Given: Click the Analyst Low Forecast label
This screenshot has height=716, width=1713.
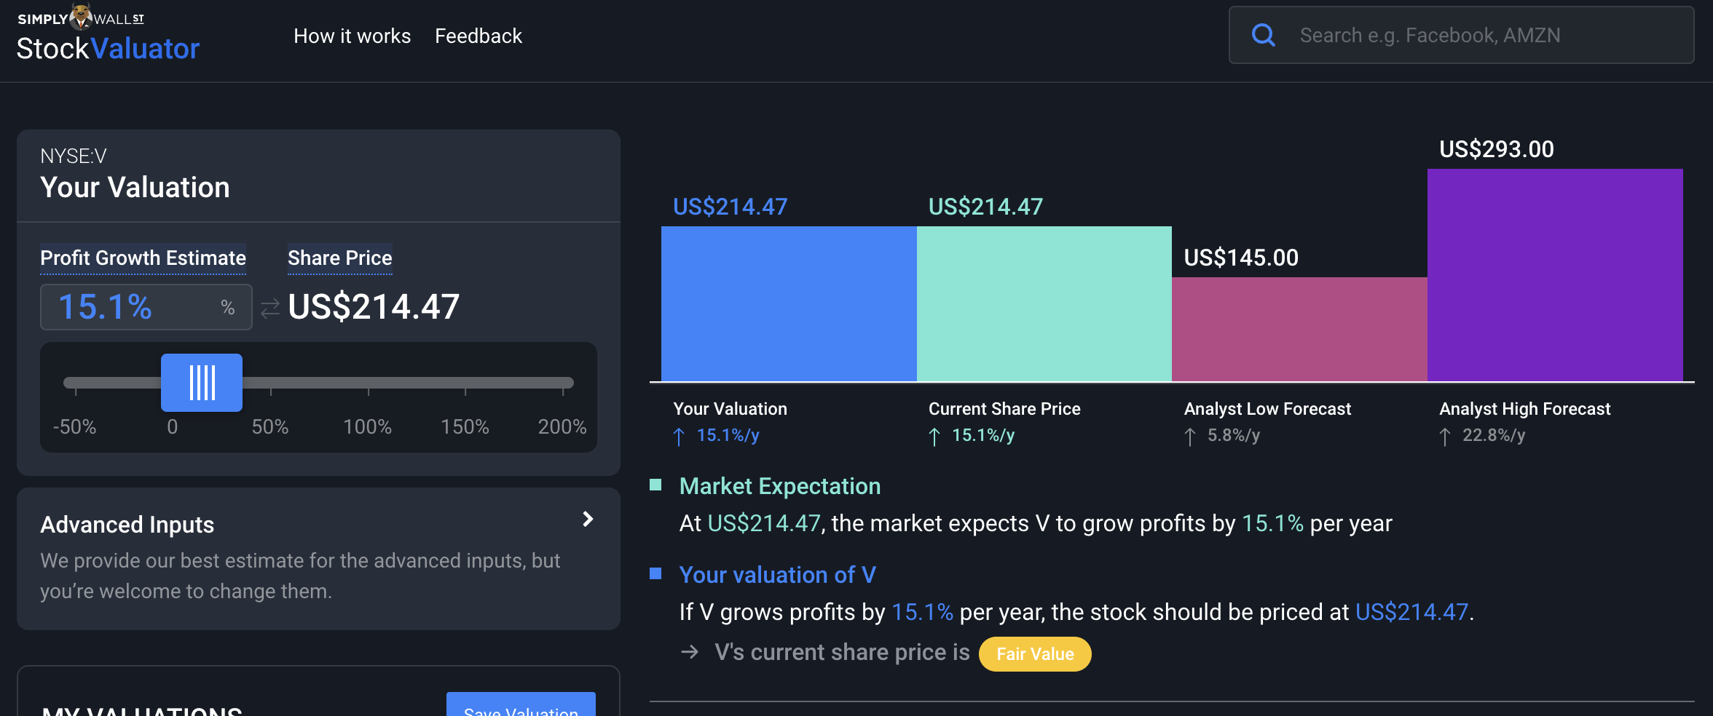Looking at the screenshot, I should pyautogui.click(x=1267, y=409).
